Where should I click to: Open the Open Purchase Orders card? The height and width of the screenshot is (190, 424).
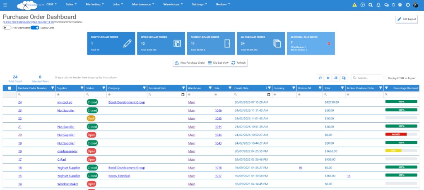pyautogui.click(x=161, y=43)
